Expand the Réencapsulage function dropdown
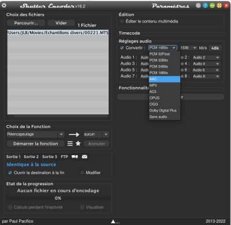 [36, 134]
